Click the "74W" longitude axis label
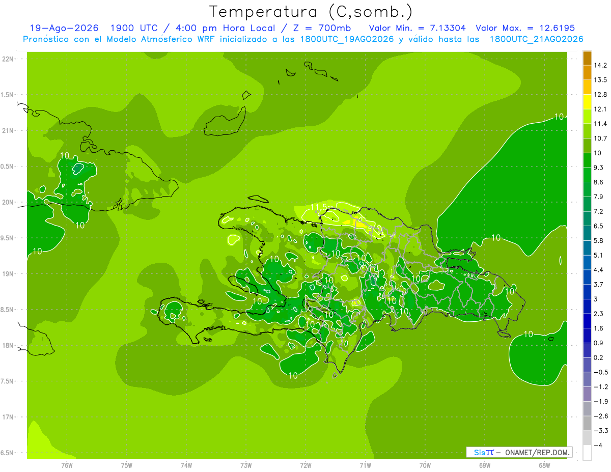 pyautogui.click(x=186, y=465)
